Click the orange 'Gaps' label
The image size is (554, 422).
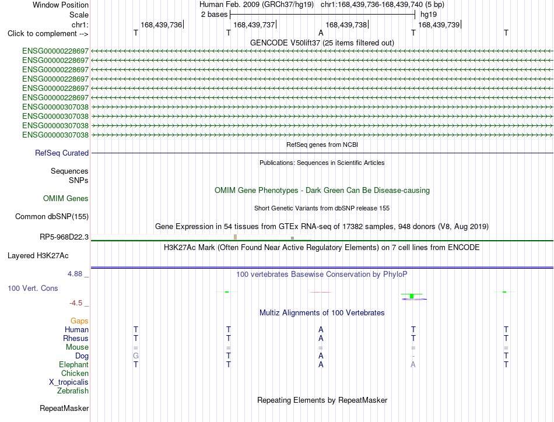pos(79,321)
